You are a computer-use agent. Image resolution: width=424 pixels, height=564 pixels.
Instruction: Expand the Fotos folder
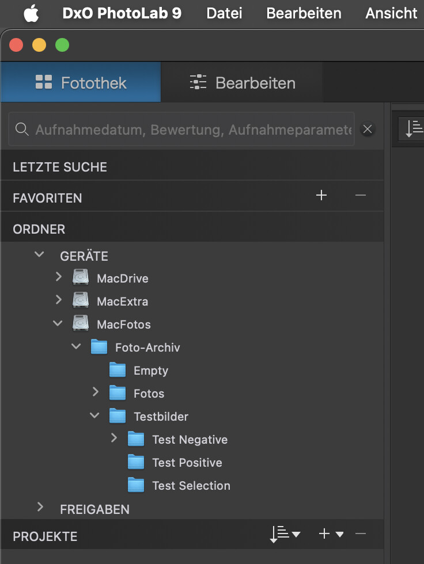click(x=96, y=392)
